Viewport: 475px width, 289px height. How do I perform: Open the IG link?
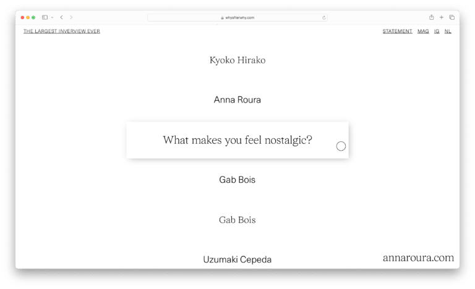[x=437, y=31]
